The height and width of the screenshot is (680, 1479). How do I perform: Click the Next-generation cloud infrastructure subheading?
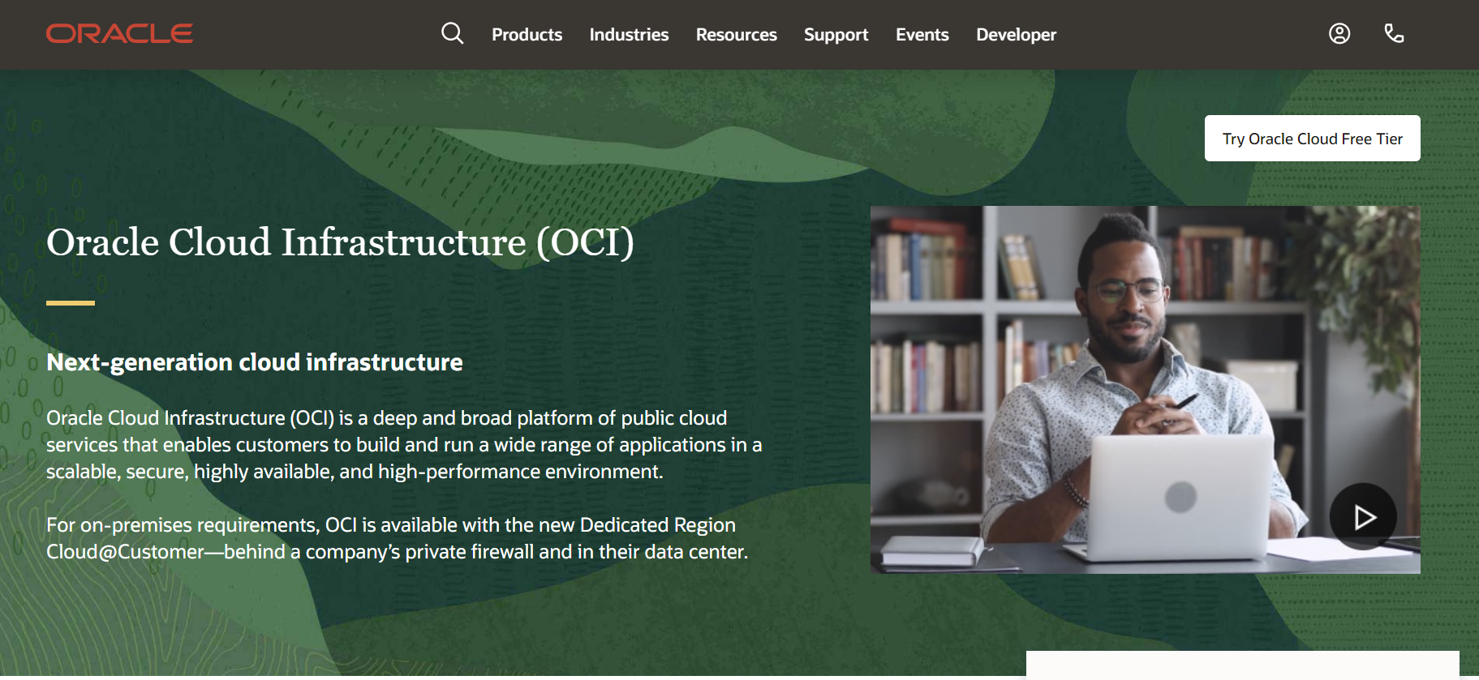click(254, 362)
